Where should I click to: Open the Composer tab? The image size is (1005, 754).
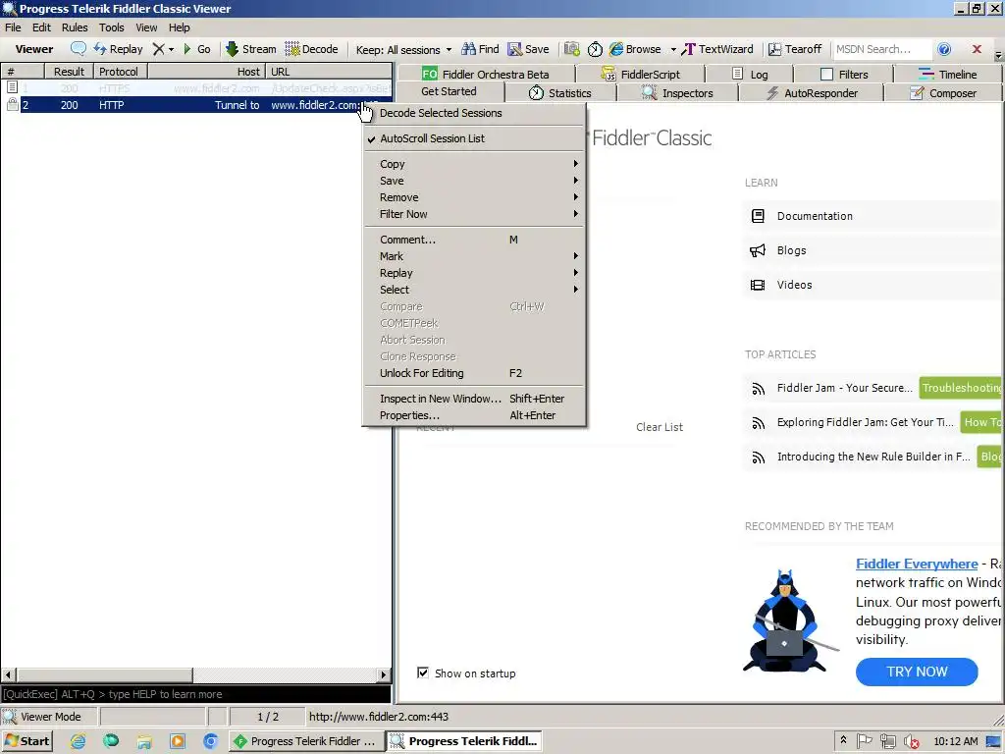(x=943, y=93)
